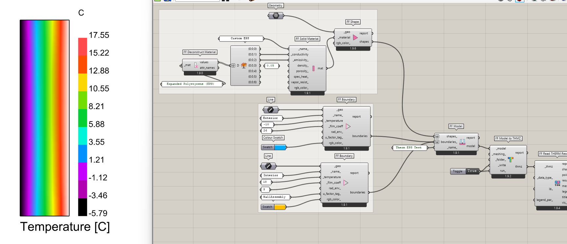Select the FF Shape component icon

coord(355,38)
